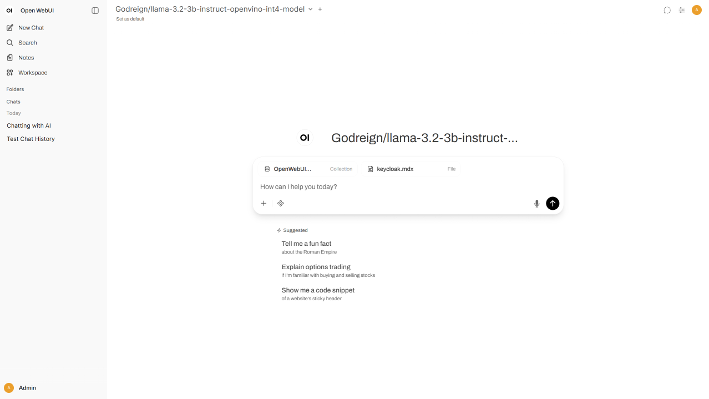Open chat controls with the sliders icon
This screenshot has height=399, width=709.
[x=681, y=10]
